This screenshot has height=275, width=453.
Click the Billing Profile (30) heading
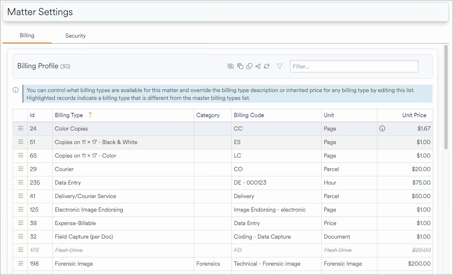click(x=44, y=66)
